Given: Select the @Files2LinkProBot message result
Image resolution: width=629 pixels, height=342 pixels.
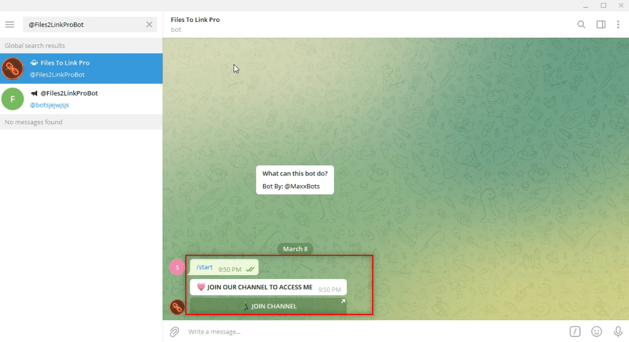Looking at the screenshot, I should click(x=81, y=98).
